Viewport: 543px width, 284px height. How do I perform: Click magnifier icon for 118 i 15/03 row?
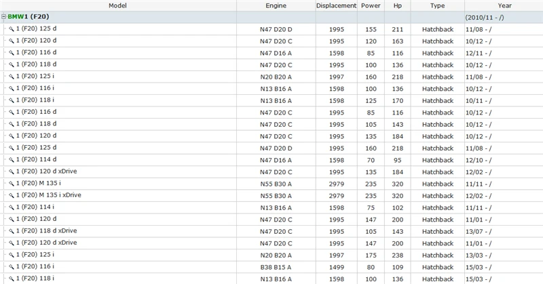click(12, 279)
